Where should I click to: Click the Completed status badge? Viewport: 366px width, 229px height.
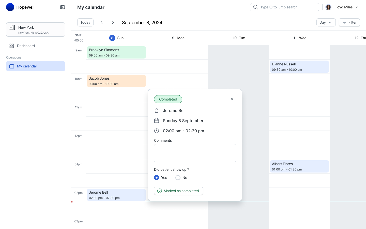click(168, 99)
